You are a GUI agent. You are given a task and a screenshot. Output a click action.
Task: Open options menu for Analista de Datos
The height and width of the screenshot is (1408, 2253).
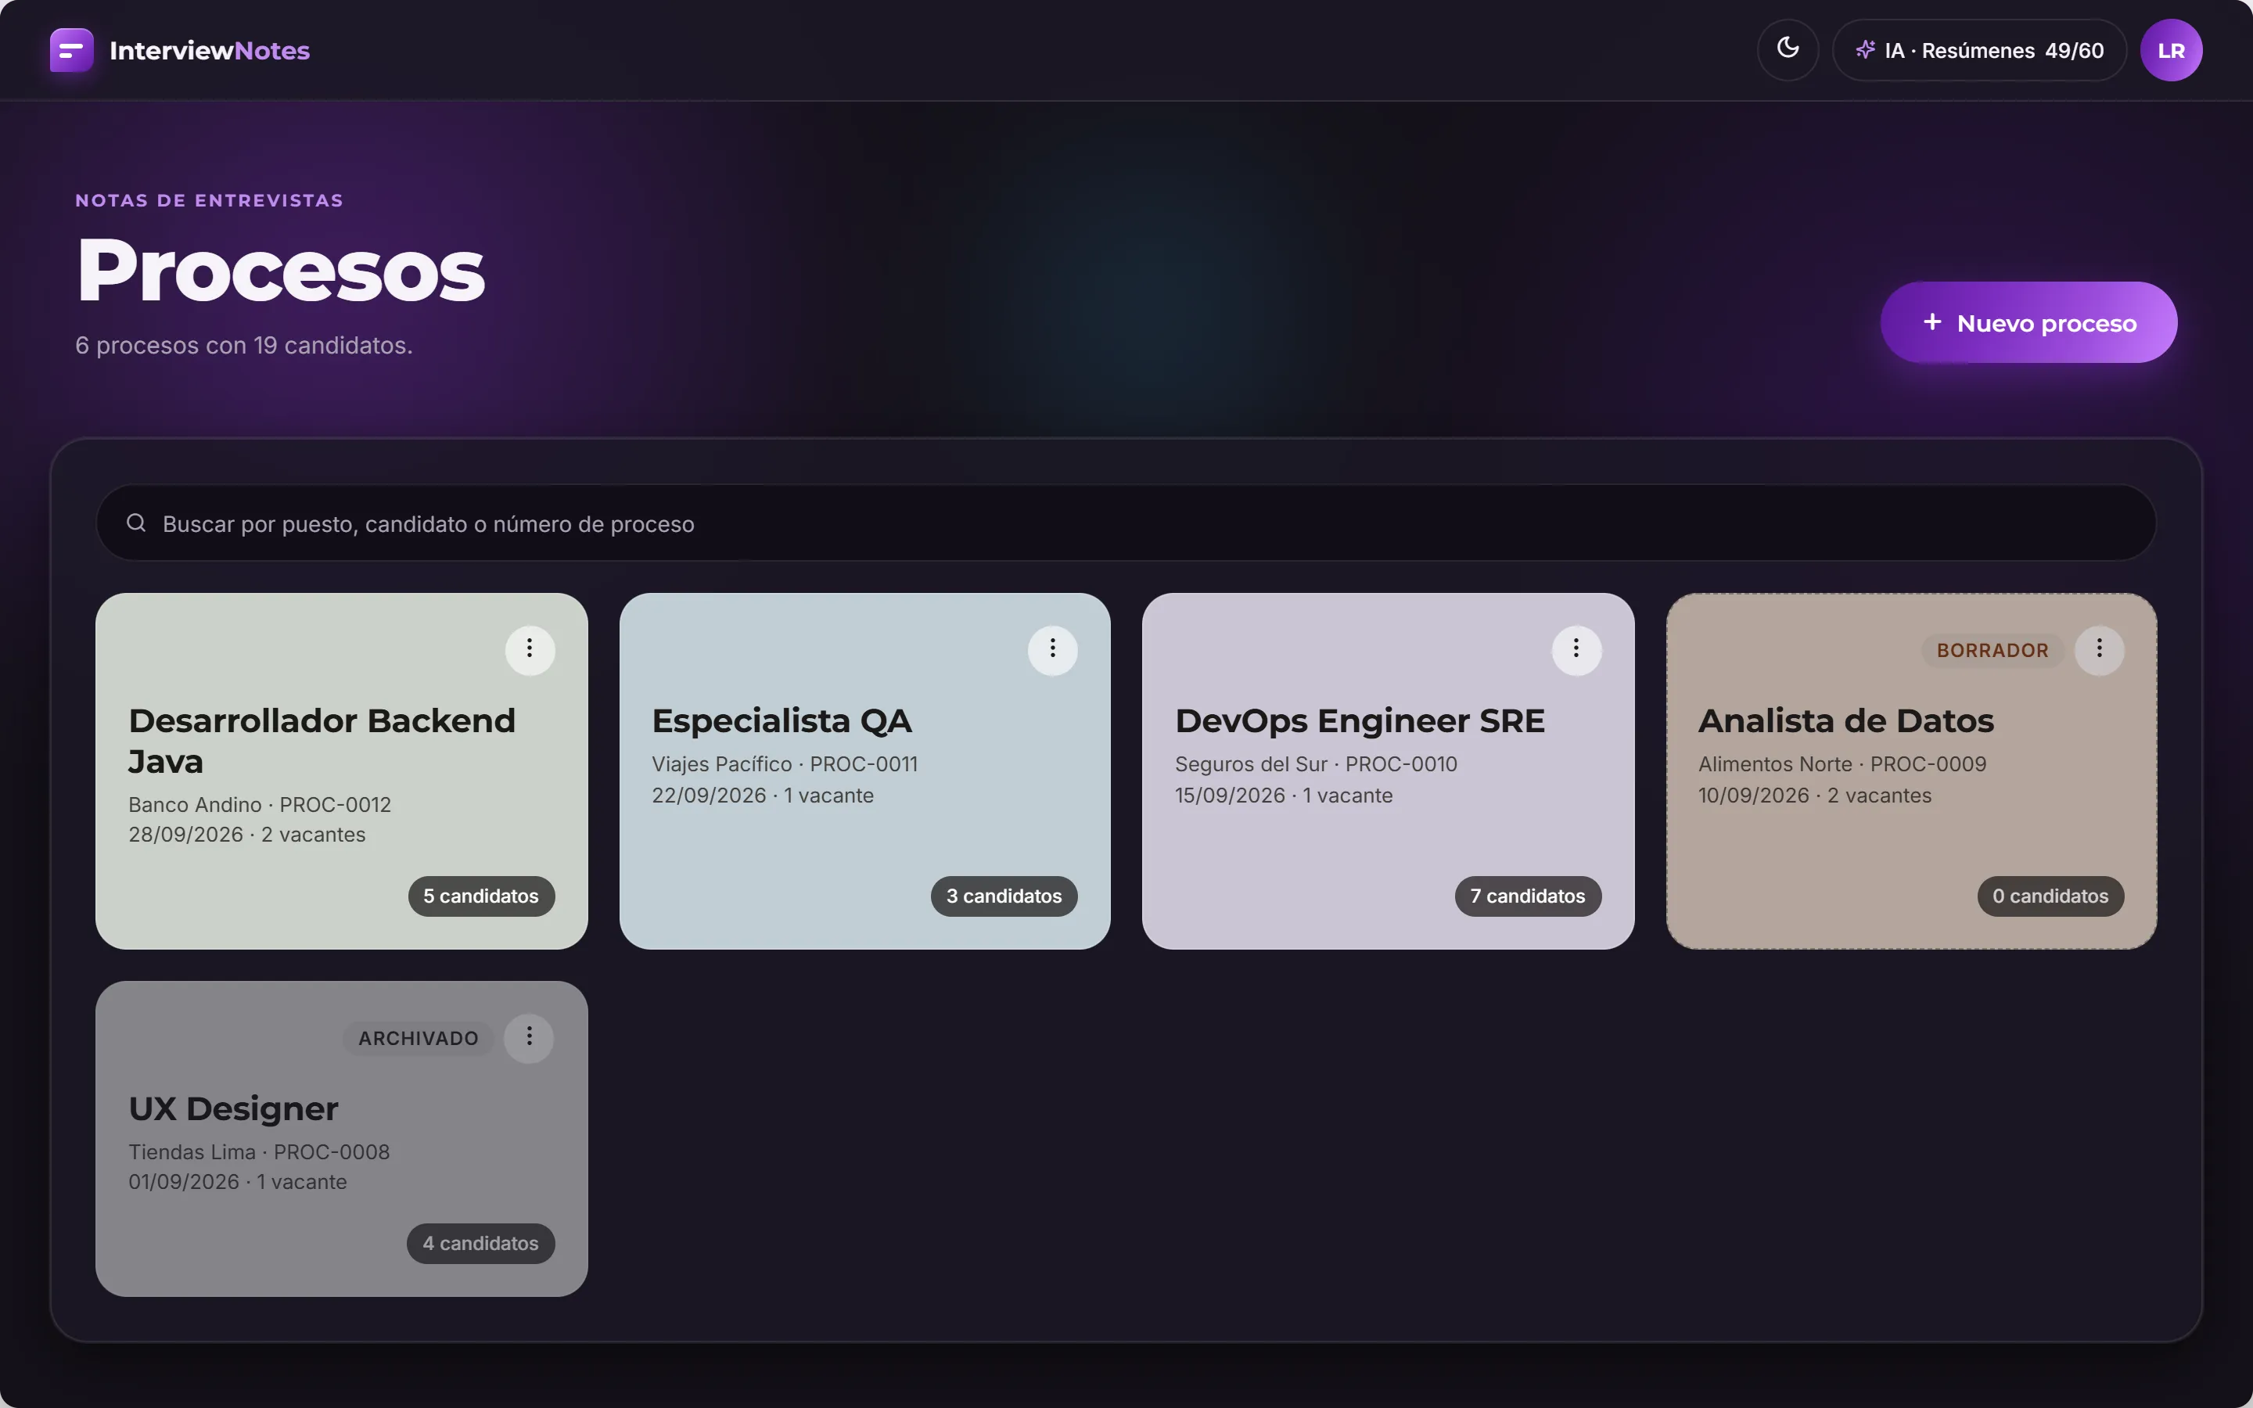click(x=2100, y=649)
